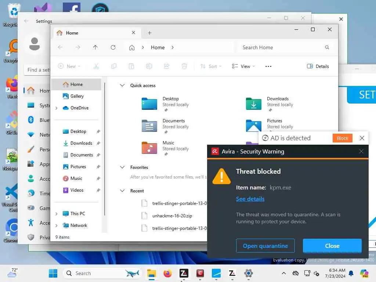376x282 pixels.
Task: Show hidden icons in system tray
Action: (x=284, y=273)
